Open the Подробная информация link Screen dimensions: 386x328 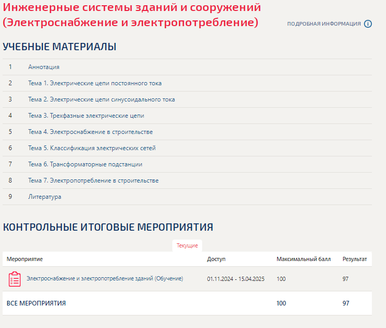click(324, 24)
